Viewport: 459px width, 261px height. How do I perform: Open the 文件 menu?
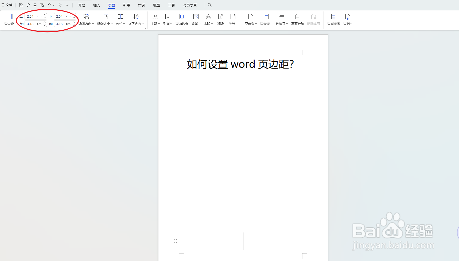tap(7, 5)
